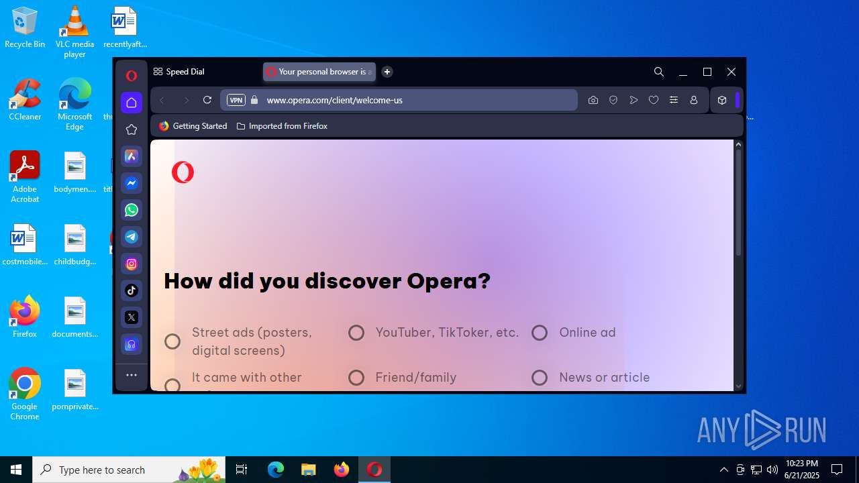Image resolution: width=859 pixels, height=483 pixels.
Task: Show hidden system tray icons
Action: click(723, 470)
